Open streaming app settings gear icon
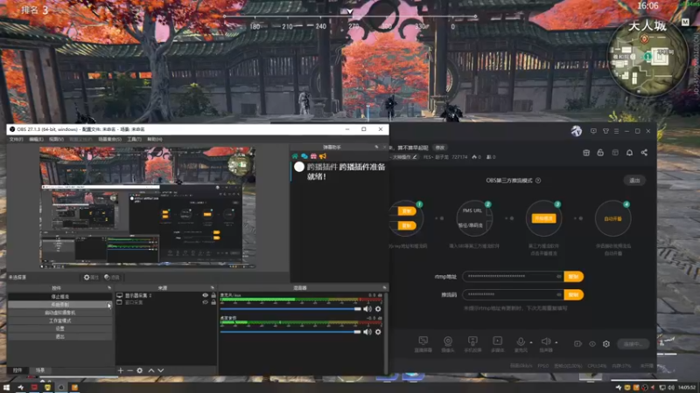The height and width of the screenshot is (393, 700). pyautogui.click(x=606, y=344)
